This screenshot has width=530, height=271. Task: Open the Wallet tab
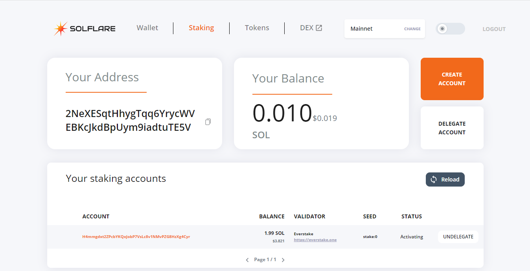click(147, 28)
